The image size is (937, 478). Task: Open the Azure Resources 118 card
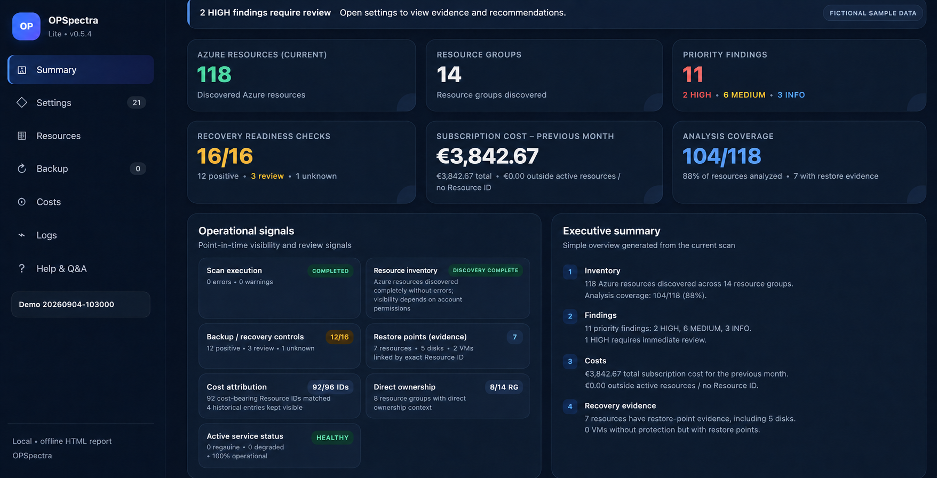[x=301, y=75]
